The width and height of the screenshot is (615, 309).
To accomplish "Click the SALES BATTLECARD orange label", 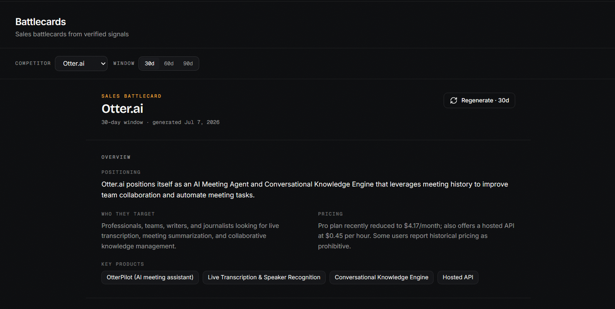I will [132, 96].
